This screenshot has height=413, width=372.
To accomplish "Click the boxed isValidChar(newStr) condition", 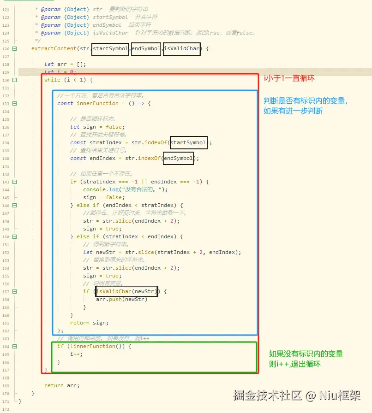I will pos(126,291).
